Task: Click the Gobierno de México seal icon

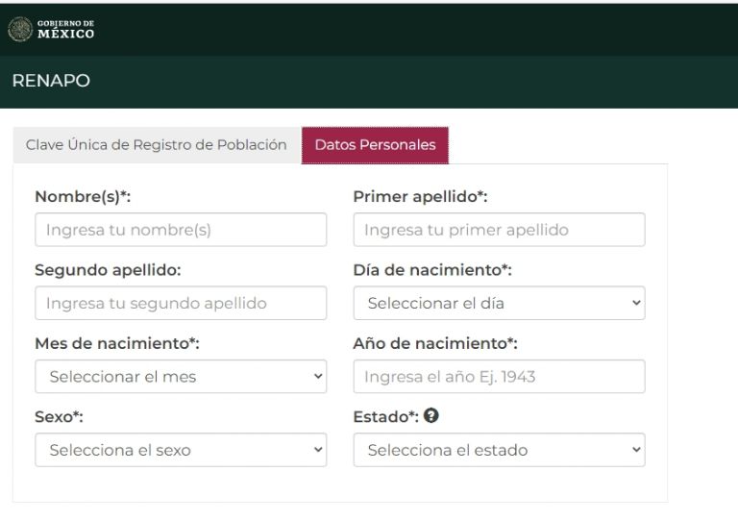Action: (19, 29)
